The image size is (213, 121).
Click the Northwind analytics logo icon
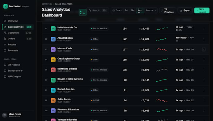6,6
